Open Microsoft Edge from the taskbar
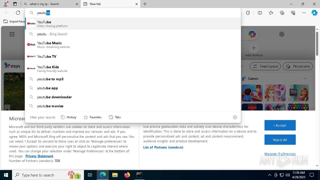Screen dimensions: 320x180 103,175
